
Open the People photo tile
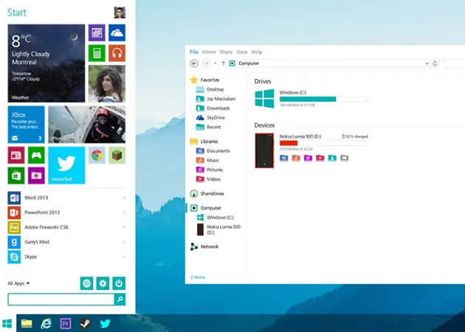click(107, 83)
